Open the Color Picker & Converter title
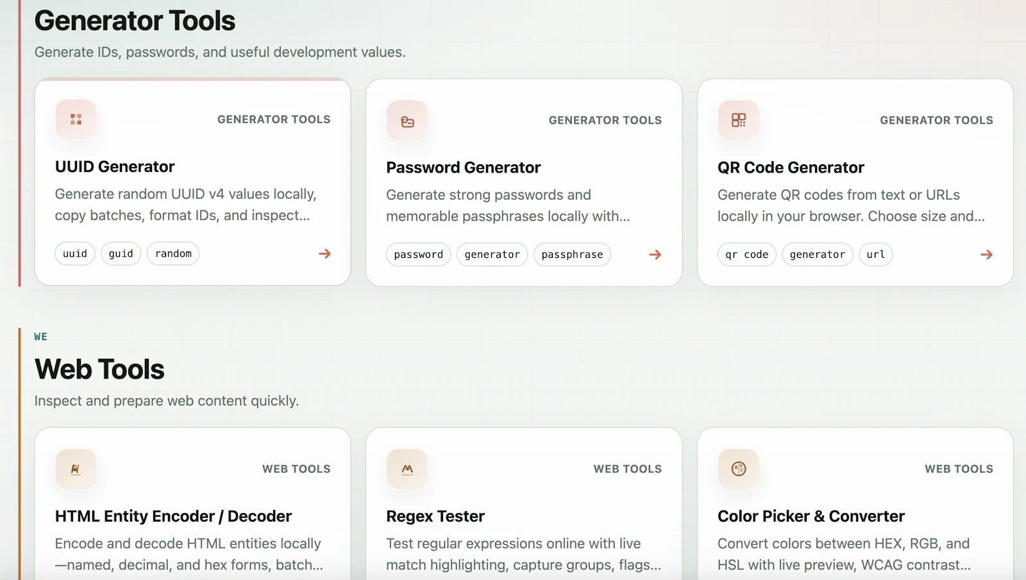The image size is (1026, 580). click(x=811, y=516)
